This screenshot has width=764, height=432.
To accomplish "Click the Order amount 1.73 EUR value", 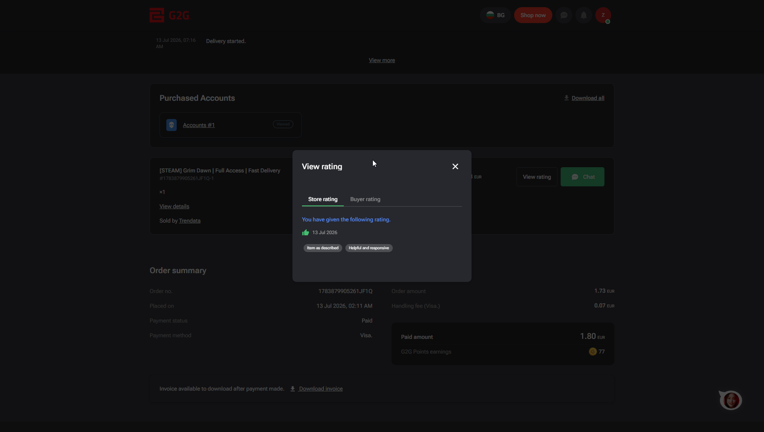I will (x=604, y=291).
